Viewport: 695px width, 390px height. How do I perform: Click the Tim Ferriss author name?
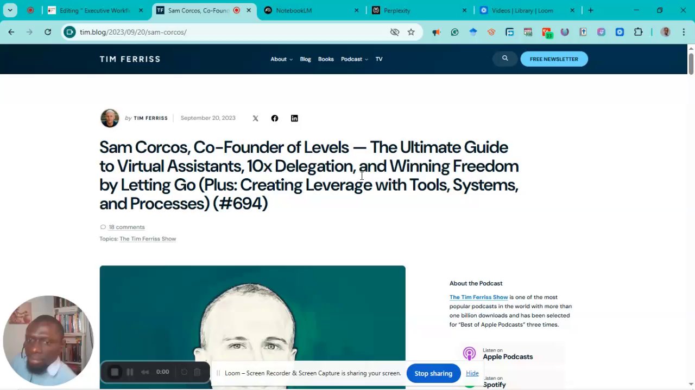[x=150, y=118]
